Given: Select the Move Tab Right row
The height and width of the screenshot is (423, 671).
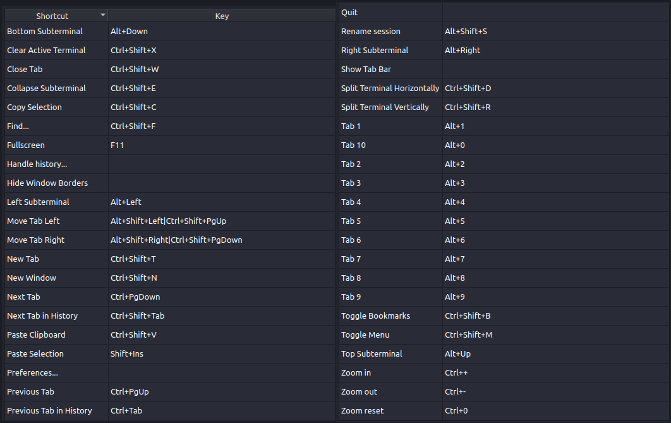Looking at the screenshot, I should [170, 240].
